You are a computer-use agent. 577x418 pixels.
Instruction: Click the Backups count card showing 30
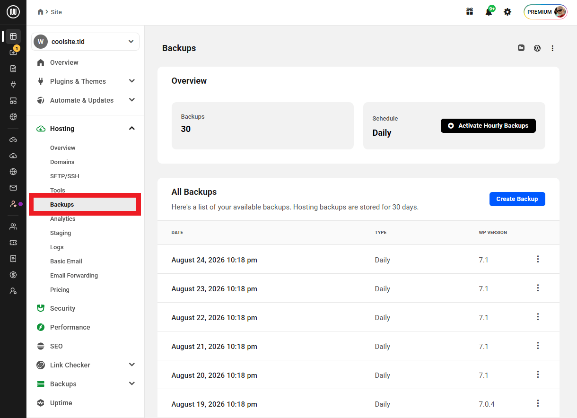tap(262, 126)
